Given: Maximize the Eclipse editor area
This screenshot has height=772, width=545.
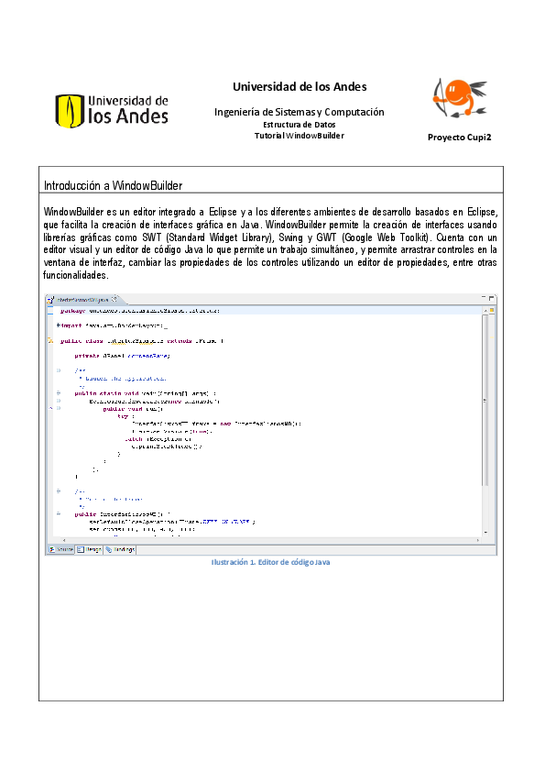Looking at the screenshot, I should (x=491, y=298).
